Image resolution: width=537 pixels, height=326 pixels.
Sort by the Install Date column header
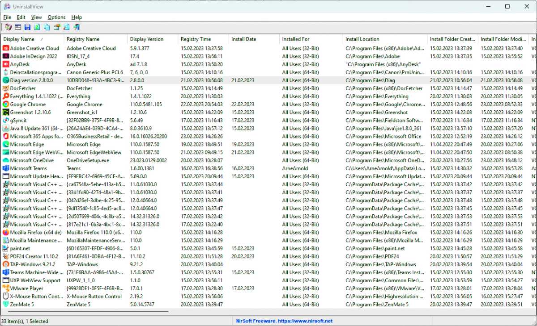coord(254,39)
